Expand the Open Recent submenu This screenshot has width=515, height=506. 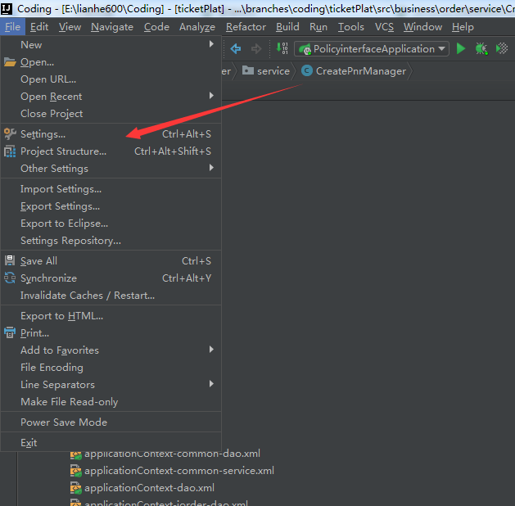211,95
